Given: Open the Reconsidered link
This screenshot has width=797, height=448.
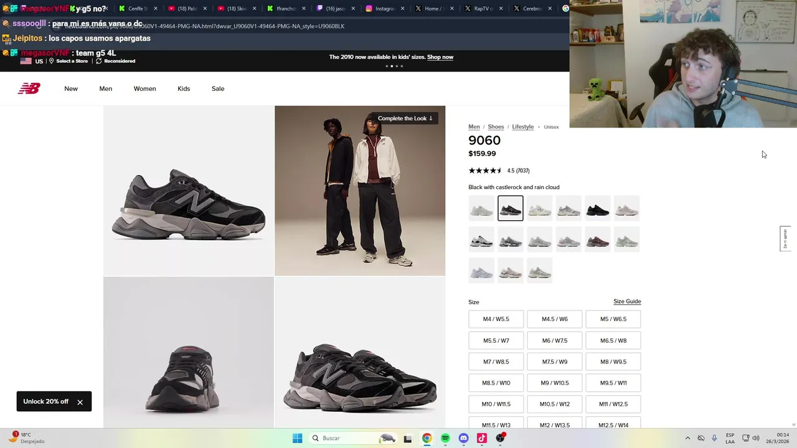Looking at the screenshot, I should 115,61.
